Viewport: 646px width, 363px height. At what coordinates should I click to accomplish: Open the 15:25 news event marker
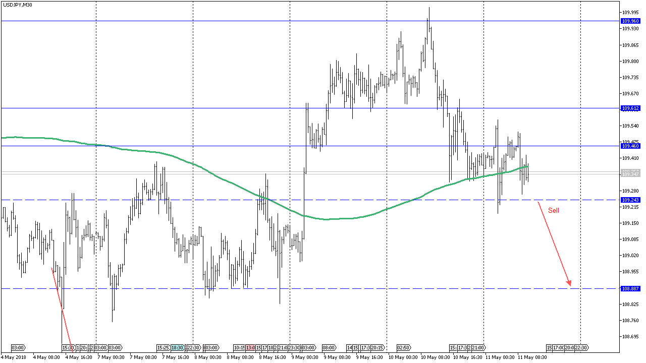pos(164,348)
